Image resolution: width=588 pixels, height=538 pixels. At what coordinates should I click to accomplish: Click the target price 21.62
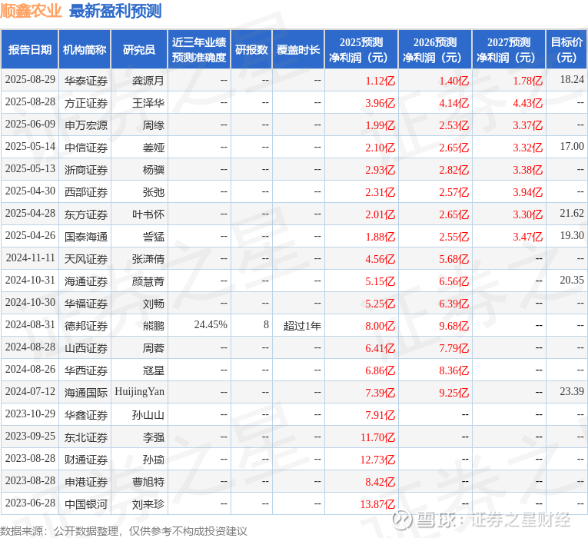click(572, 214)
